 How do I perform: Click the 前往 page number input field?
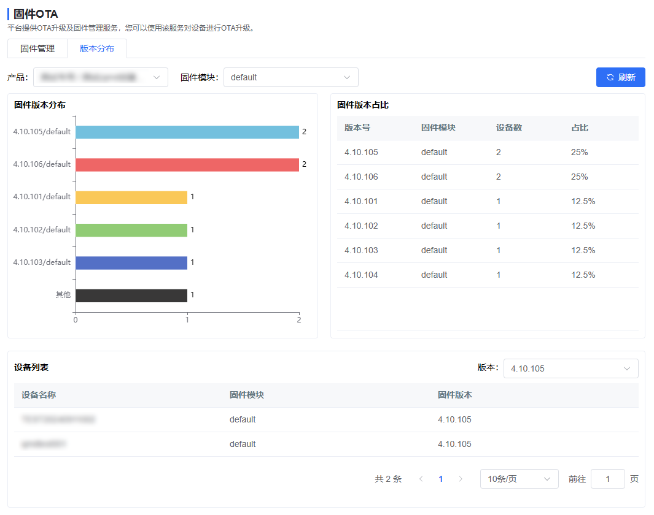coord(607,479)
